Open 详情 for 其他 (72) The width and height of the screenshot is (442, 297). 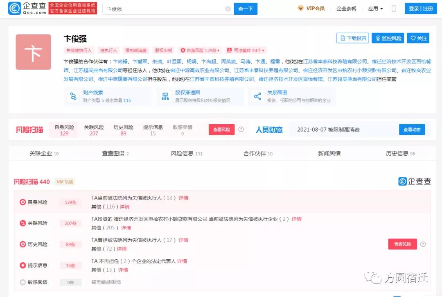122,249
